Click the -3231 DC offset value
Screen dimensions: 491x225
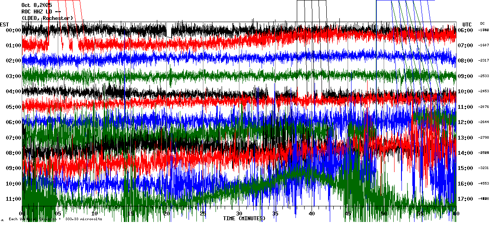[x=484, y=168]
